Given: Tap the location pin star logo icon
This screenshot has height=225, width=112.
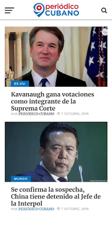Looking at the screenshot, I should pyautogui.click(x=39, y=10).
